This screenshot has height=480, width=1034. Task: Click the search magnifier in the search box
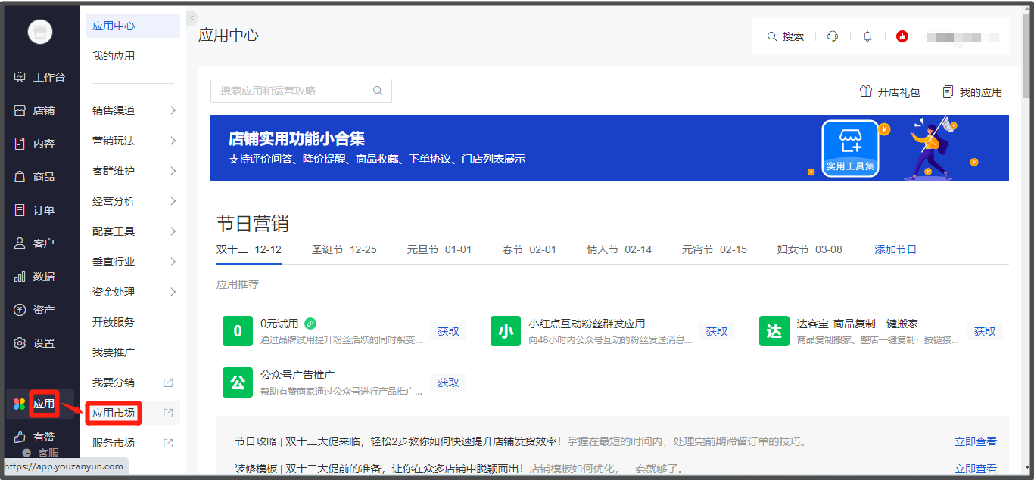point(378,91)
